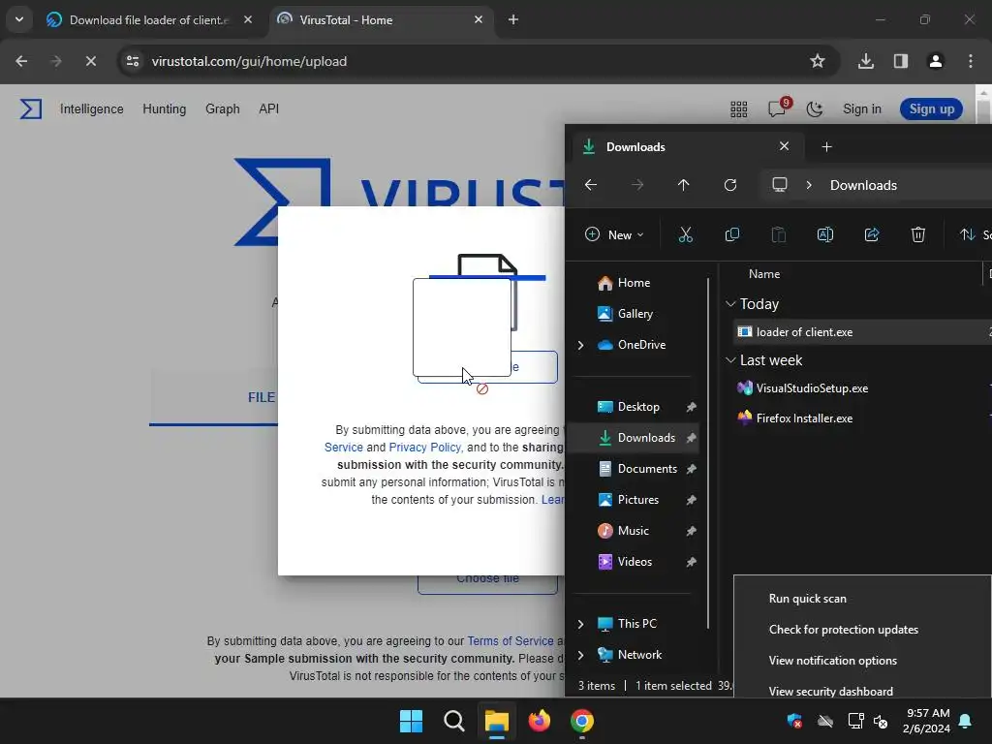Open the Terms of Service link
The height and width of the screenshot is (744, 992).
pyautogui.click(x=510, y=641)
